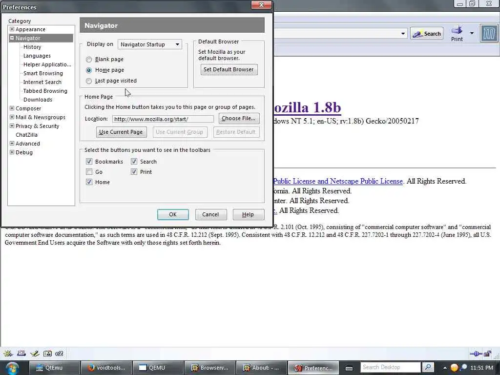
Task: Select Helper Applications tree item
Action: (x=47, y=64)
